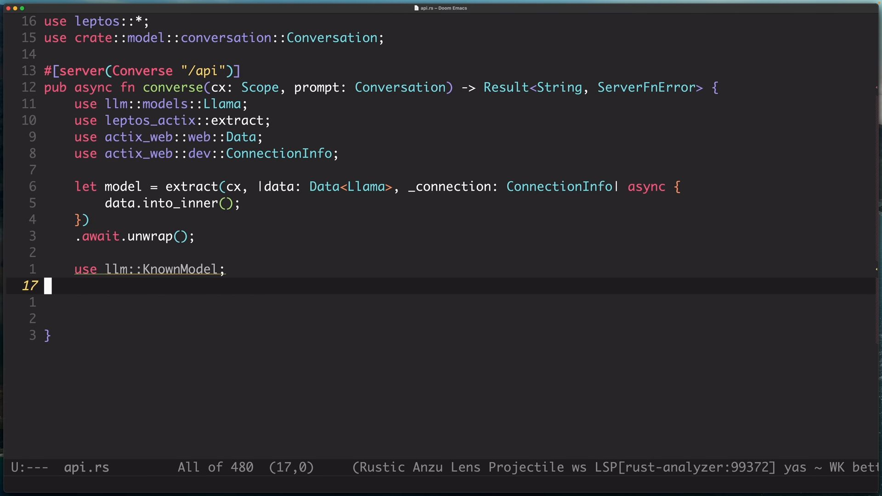Toggle the yas minor mode indicator
The image size is (882, 496).
tap(795, 468)
